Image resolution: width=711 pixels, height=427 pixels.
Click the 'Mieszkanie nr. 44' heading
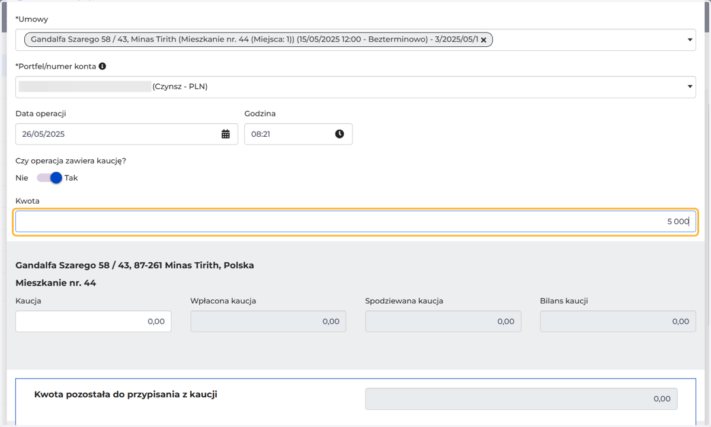tap(56, 283)
